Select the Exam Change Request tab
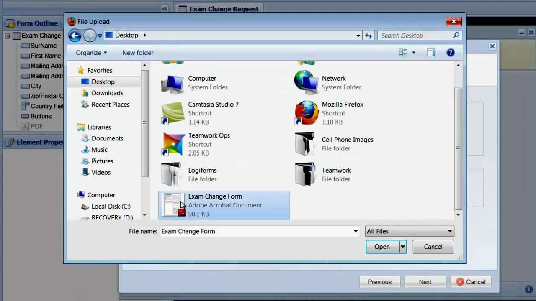This screenshot has height=301, width=536. click(219, 9)
